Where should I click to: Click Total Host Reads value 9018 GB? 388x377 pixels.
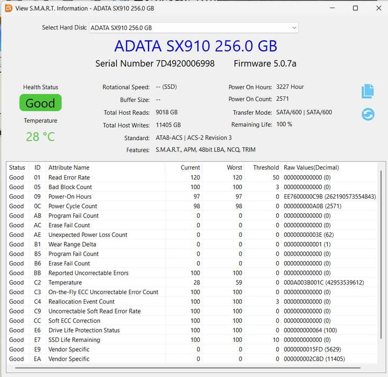point(166,113)
